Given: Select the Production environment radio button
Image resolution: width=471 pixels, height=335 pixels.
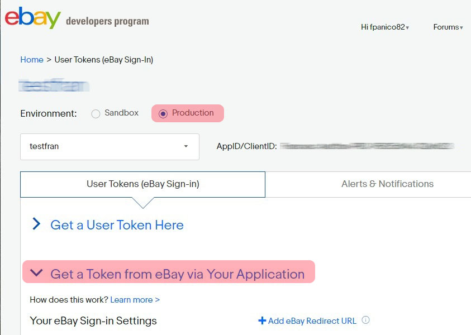Looking at the screenshot, I should pos(163,113).
